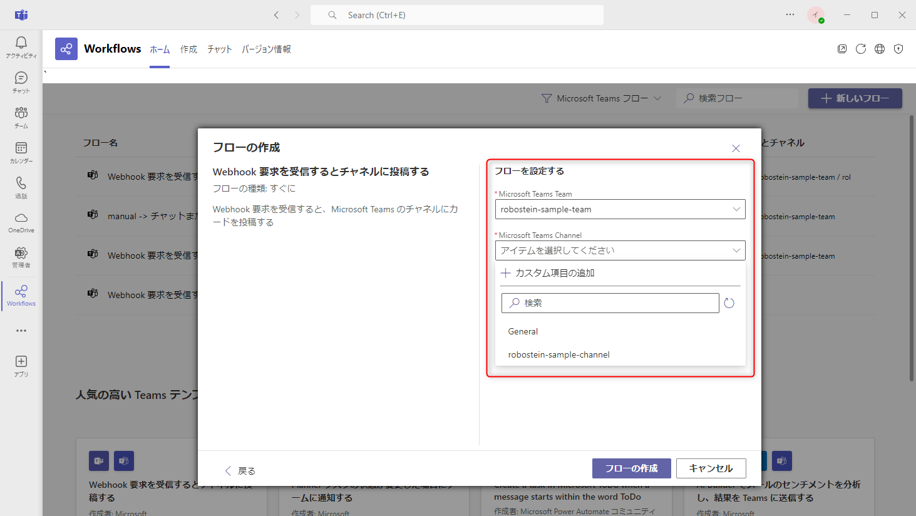Click the フローの作成 button
Screen dimensions: 916x516
coord(632,468)
